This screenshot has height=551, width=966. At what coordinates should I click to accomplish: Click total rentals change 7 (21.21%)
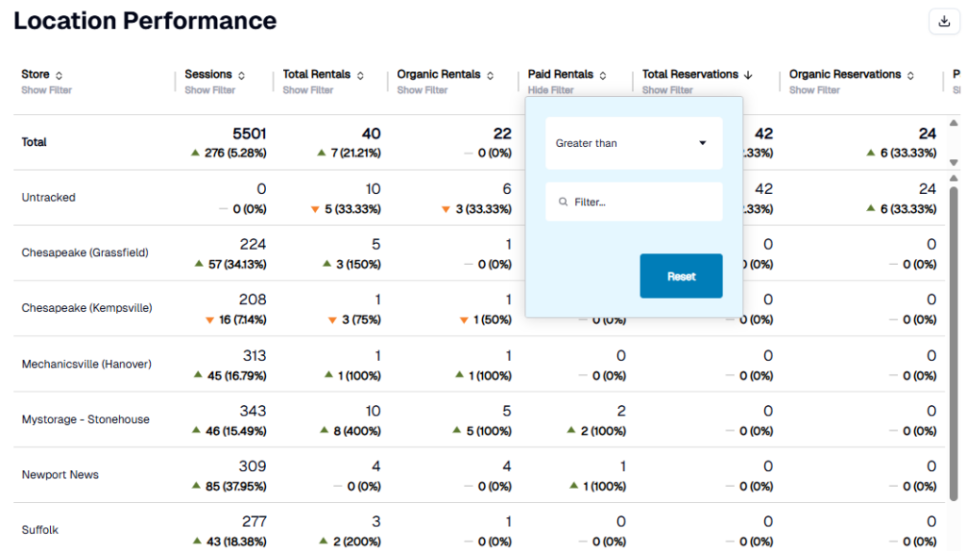(349, 154)
